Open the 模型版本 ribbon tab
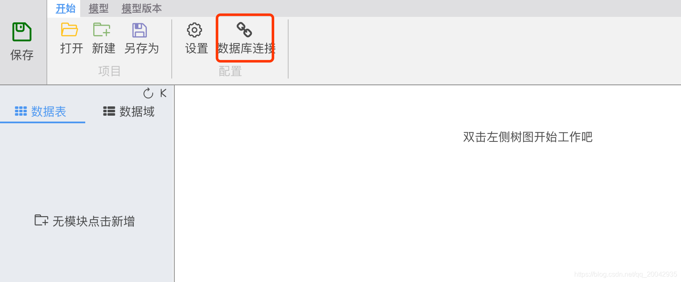 [x=141, y=8]
